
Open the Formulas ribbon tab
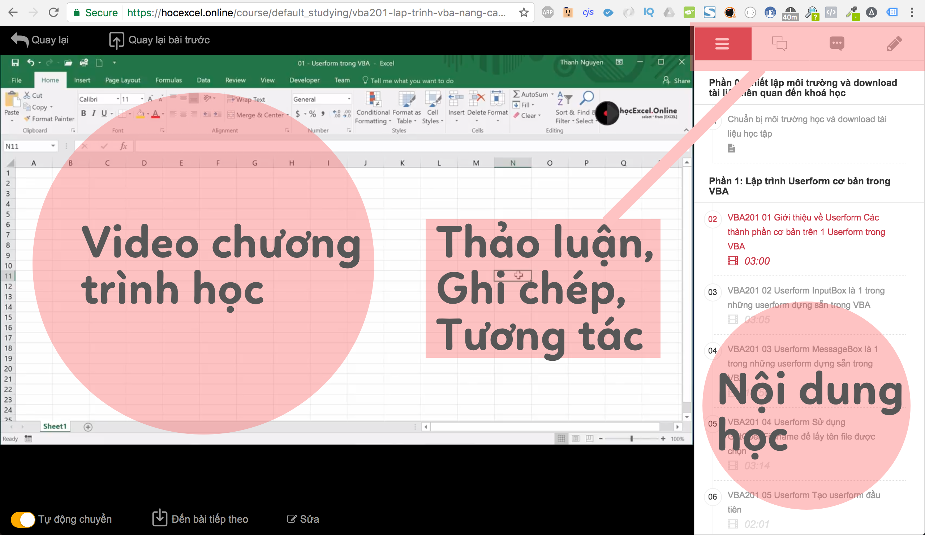tap(168, 80)
